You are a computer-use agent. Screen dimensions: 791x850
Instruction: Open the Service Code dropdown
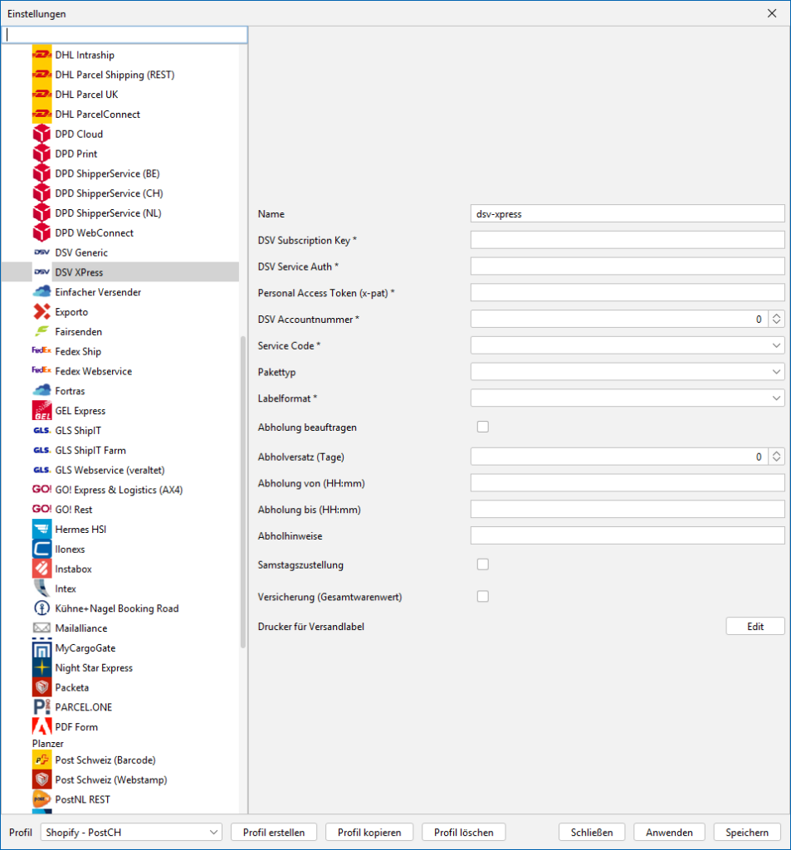627,345
